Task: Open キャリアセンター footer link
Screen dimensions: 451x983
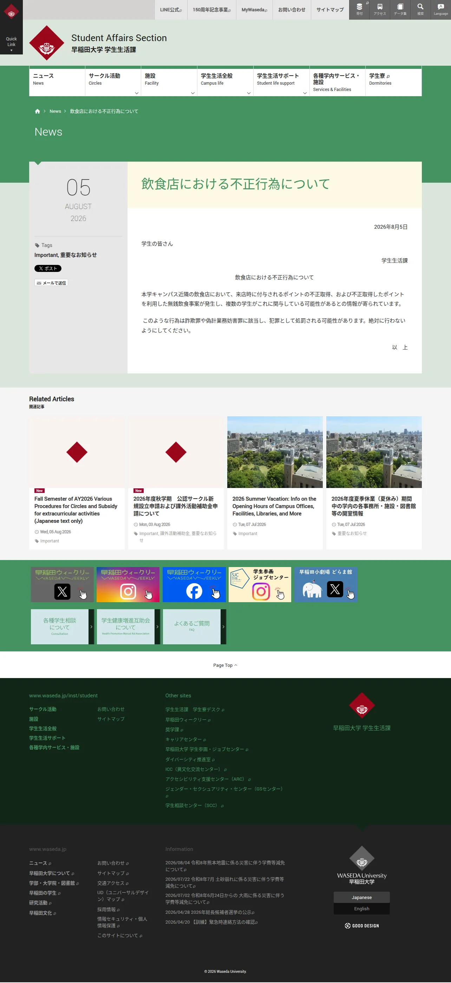Action: (x=185, y=740)
